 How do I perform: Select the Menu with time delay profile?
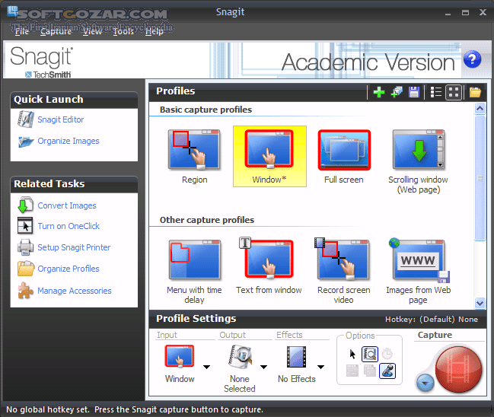pyautogui.click(x=194, y=271)
